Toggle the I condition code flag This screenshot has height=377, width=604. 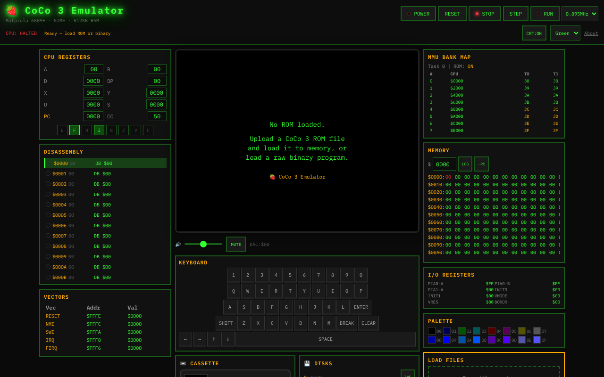(x=99, y=130)
